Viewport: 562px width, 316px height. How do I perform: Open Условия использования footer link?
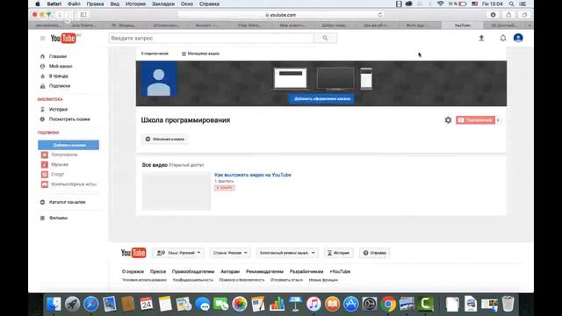(x=144, y=280)
